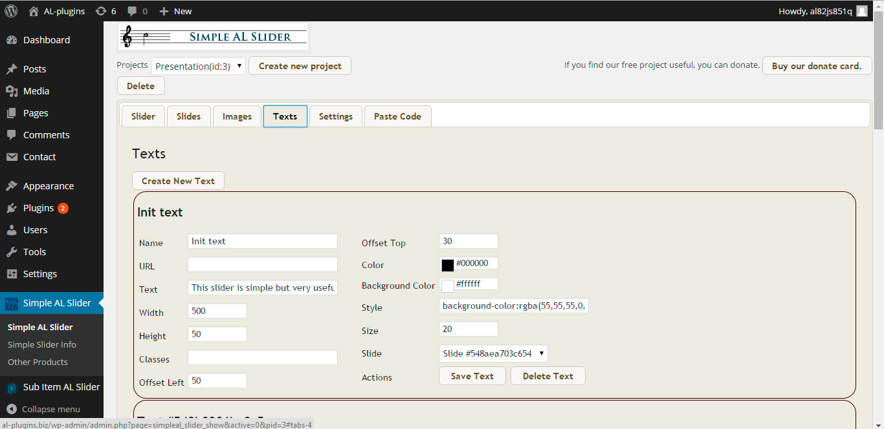Click the Width field showing 500

point(217,311)
